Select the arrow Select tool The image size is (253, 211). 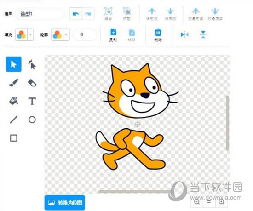(x=13, y=64)
